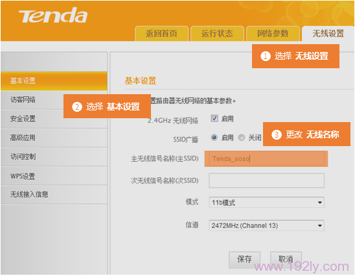355x276 pixels.
Task: Click the Tenda logo
Action: click(53, 16)
